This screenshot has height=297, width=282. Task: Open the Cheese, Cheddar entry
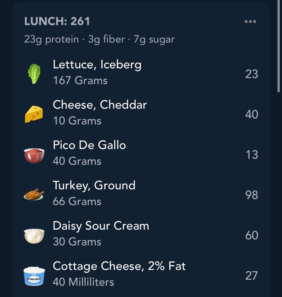100,105
